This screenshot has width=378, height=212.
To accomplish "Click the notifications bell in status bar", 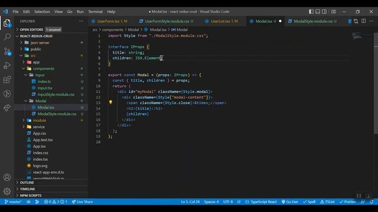I will click(372, 201).
